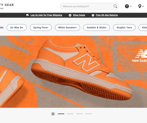Pause the hero carousel

(x=53, y=114)
